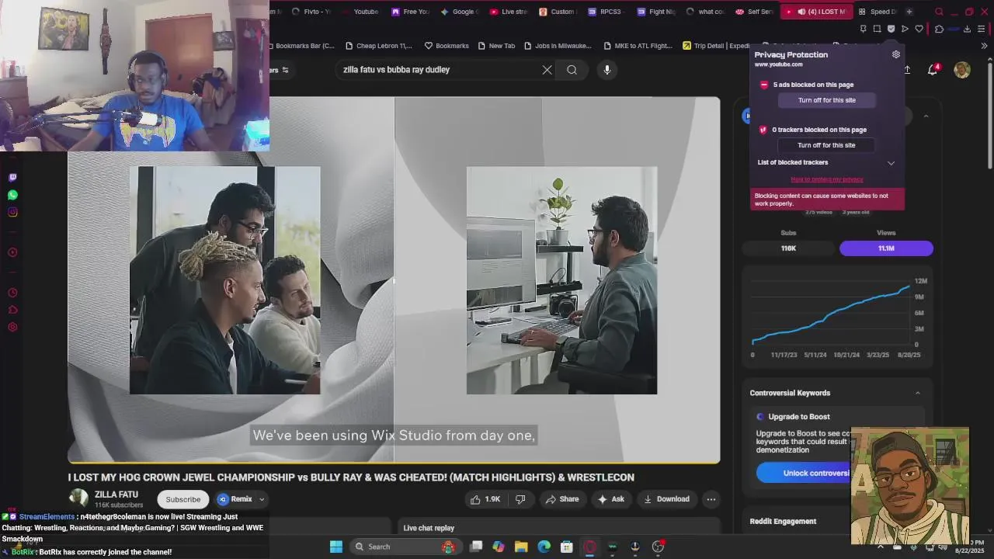Expand List of blocked trackers
994x559 pixels.
coord(891,163)
